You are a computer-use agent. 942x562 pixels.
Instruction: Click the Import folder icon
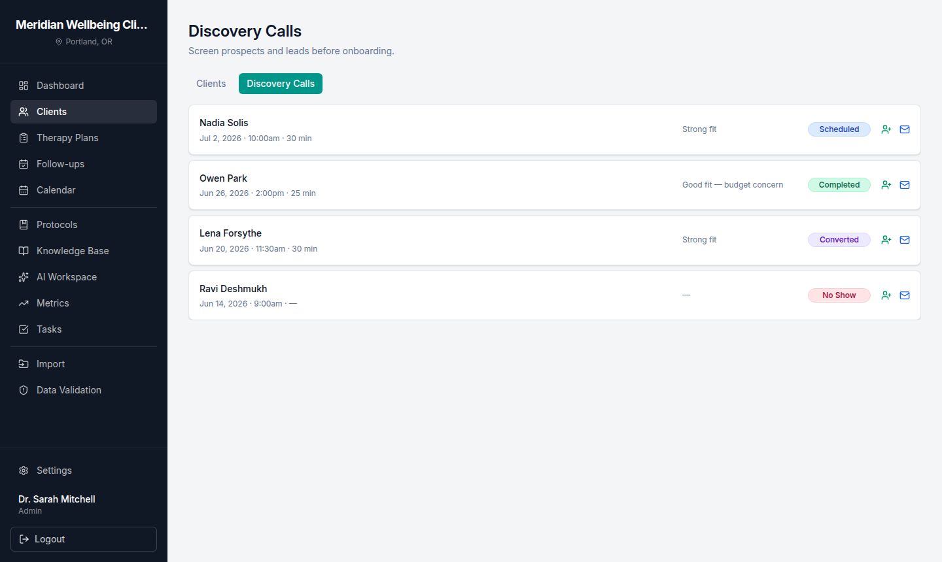(x=24, y=364)
